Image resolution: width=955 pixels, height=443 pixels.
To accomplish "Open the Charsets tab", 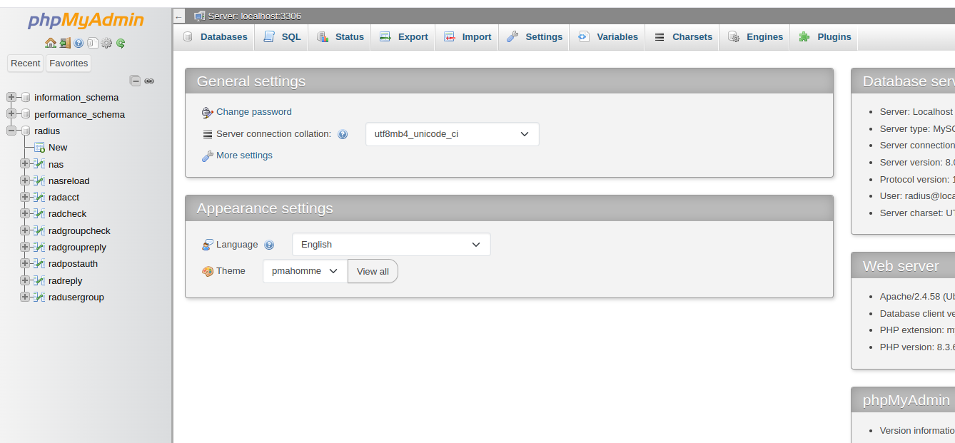I will [682, 37].
